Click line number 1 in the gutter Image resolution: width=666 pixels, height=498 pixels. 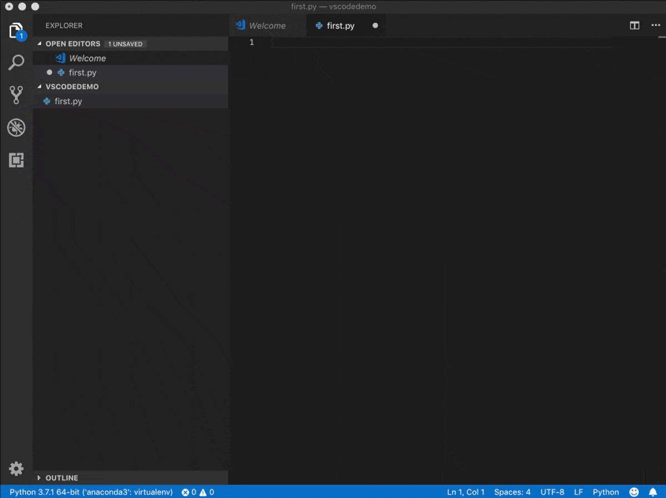pos(251,43)
